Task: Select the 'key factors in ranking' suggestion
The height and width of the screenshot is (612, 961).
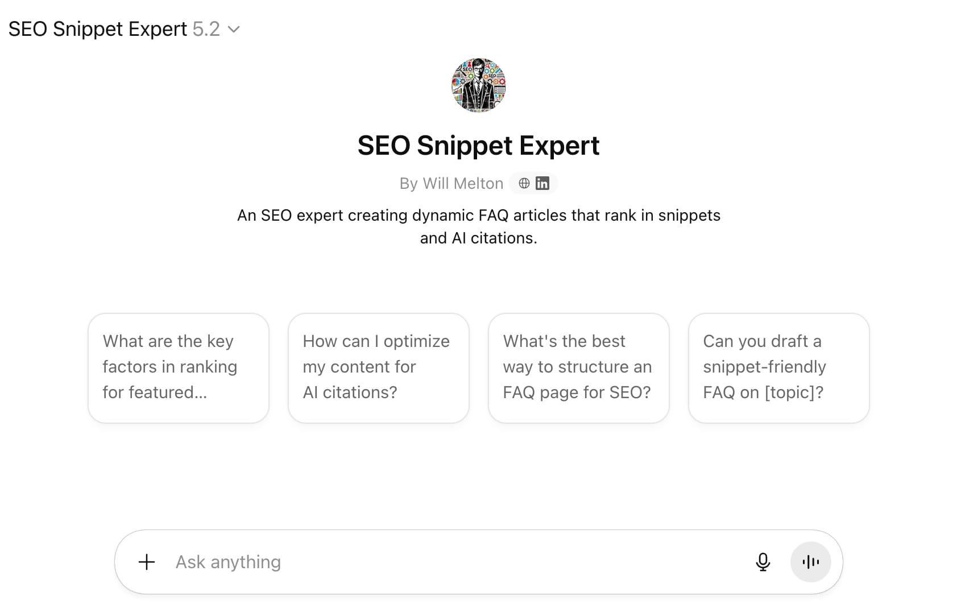Action: pyautogui.click(x=178, y=367)
